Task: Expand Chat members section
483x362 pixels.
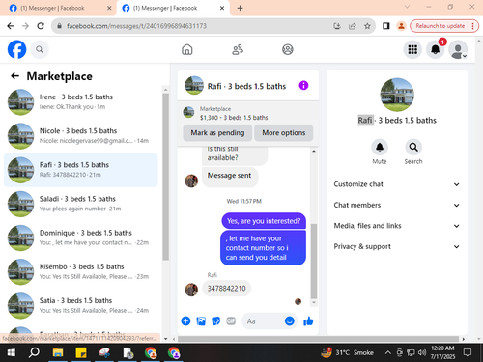Action: coord(397,205)
